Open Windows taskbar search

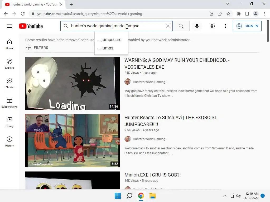click(x=129, y=196)
